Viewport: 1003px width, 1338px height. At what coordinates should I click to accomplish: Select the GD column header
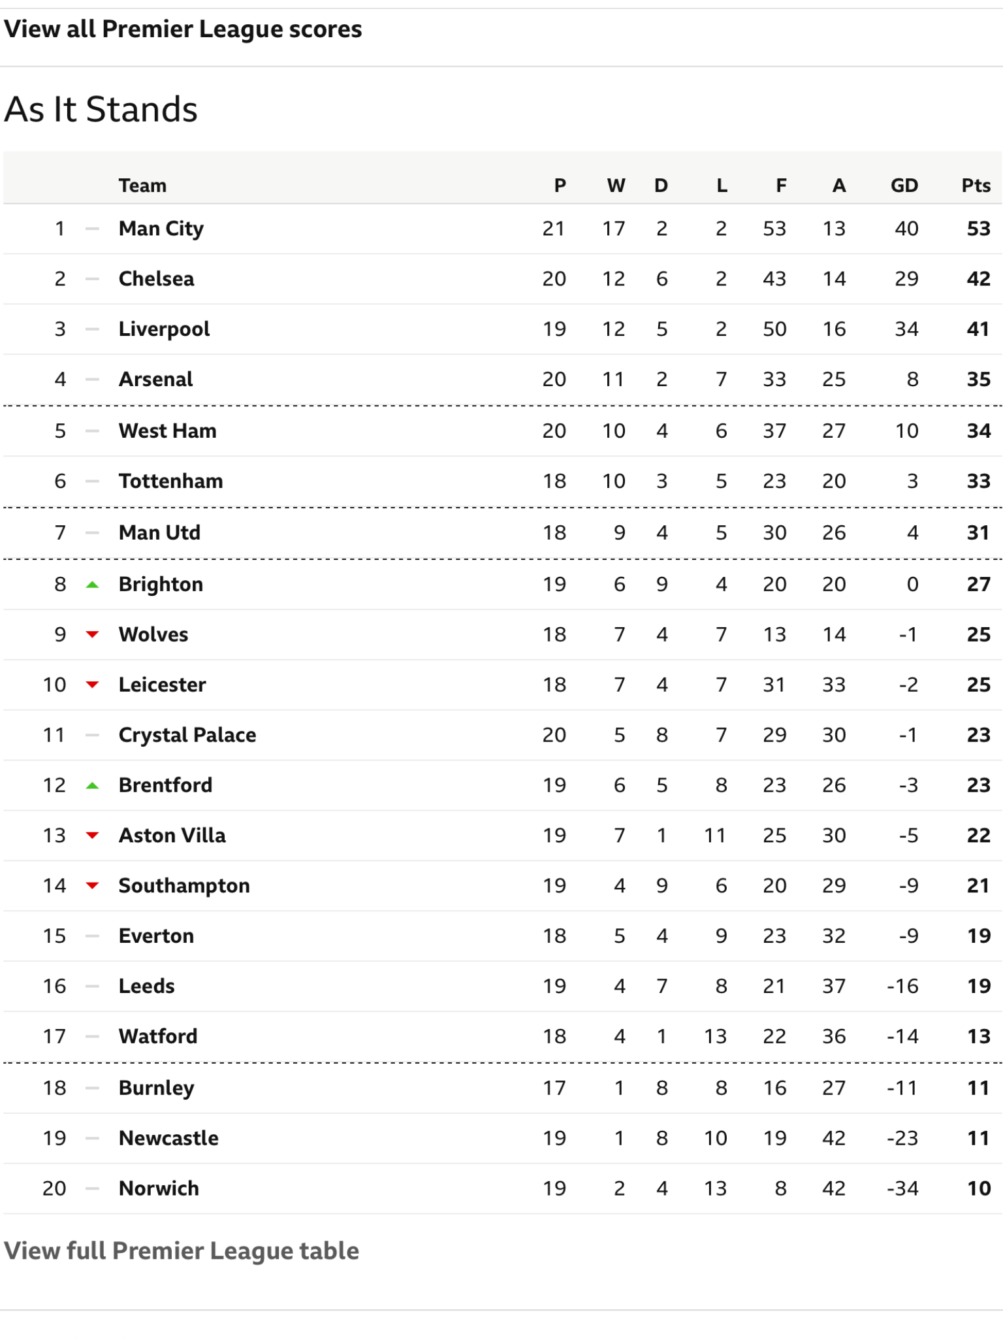904,186
